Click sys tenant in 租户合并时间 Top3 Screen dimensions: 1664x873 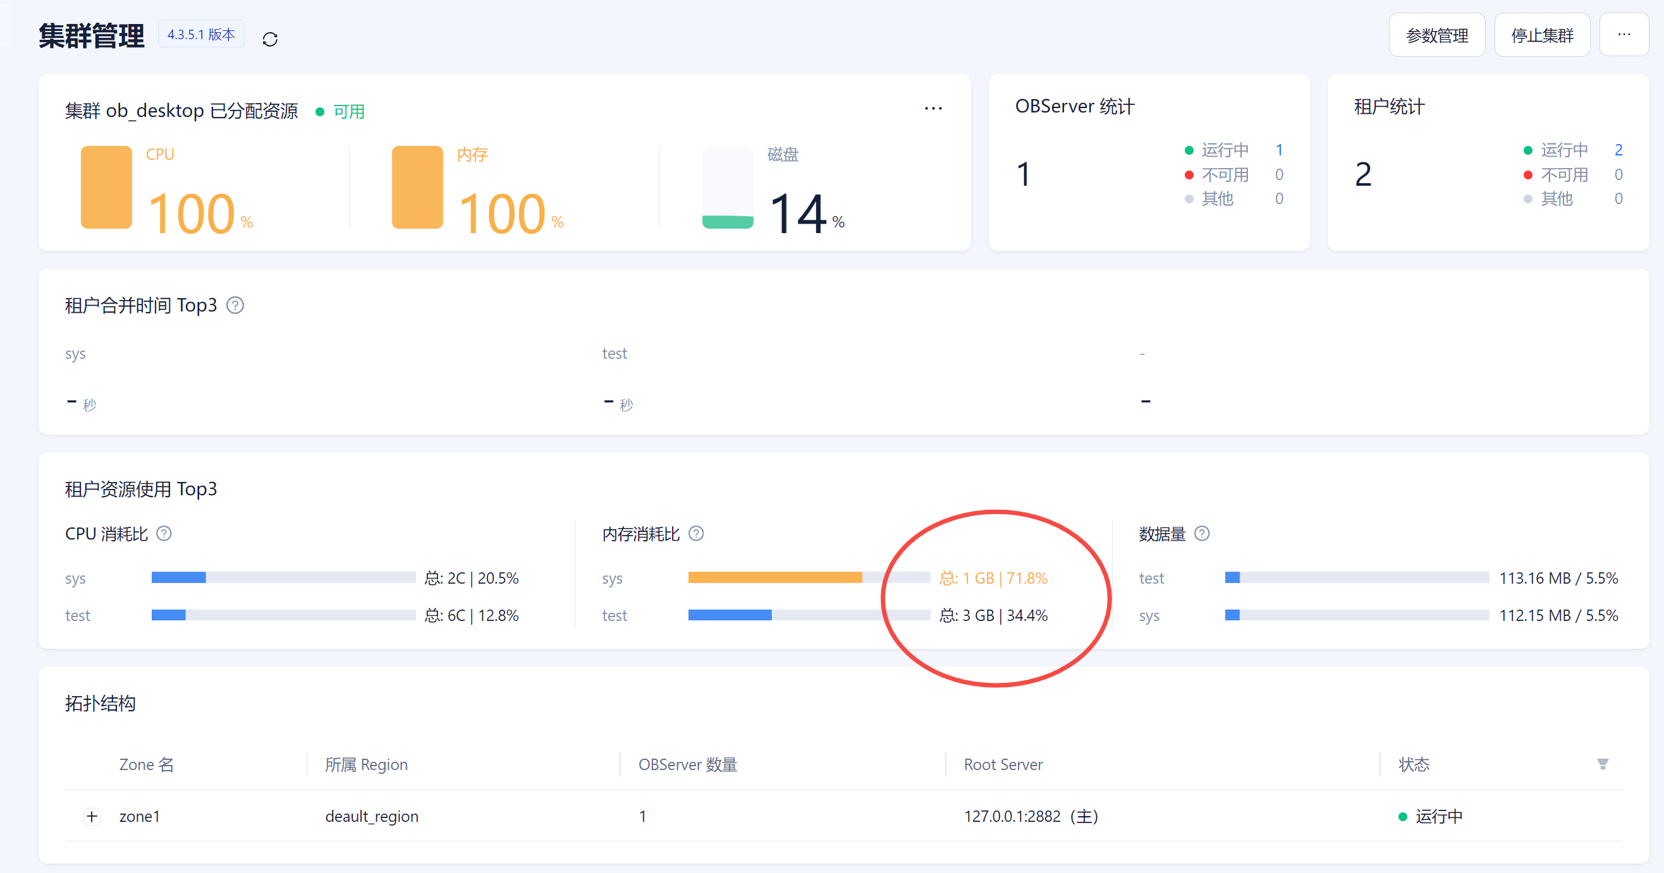pyautogui.click(x=76, y=354)
